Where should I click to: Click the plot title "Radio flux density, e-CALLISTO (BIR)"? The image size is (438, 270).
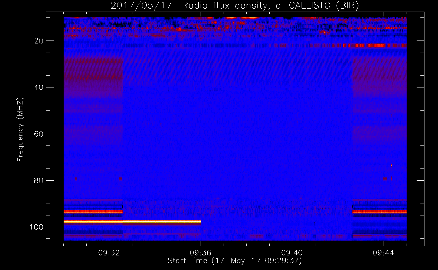coord(270,5)
